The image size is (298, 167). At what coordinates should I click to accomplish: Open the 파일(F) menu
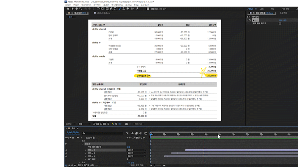68,5
